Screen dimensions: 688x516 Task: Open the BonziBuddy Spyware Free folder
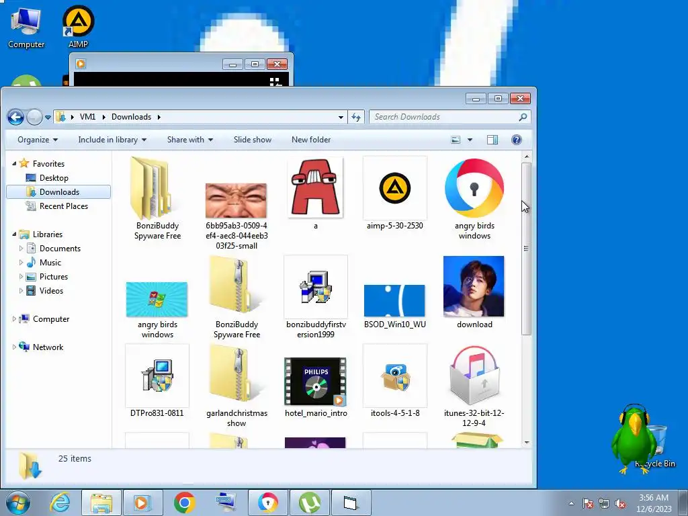click(157, 198)
